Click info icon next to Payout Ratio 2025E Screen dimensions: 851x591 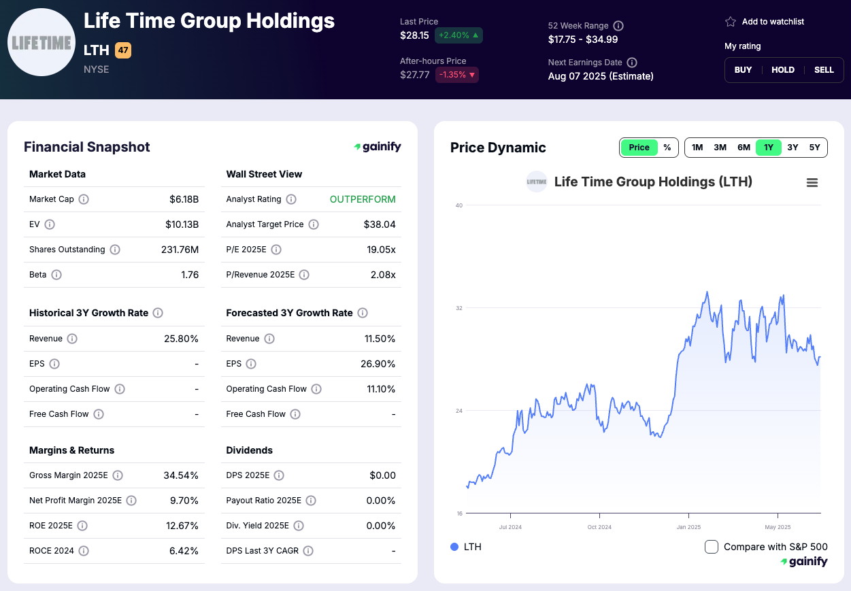(311, 501)
